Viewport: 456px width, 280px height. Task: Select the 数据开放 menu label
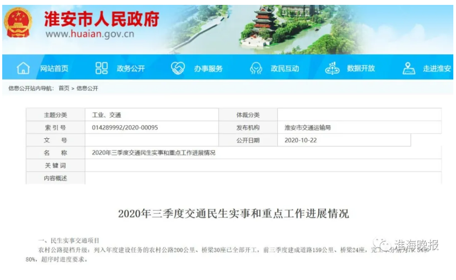[361, 69]
